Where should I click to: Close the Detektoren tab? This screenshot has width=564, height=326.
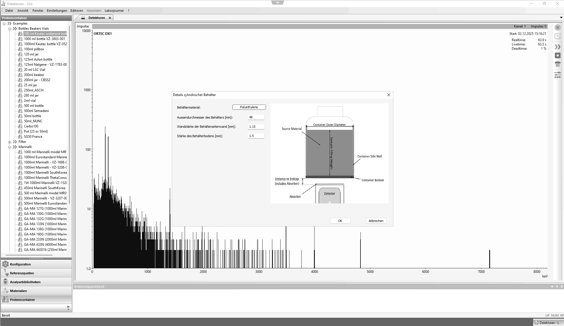[110, 18]
